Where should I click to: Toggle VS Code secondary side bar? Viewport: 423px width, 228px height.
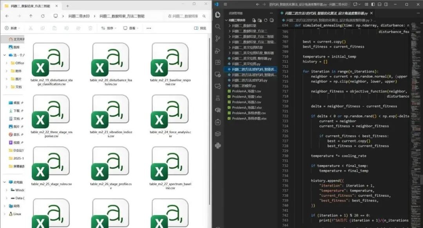point(386,4)
